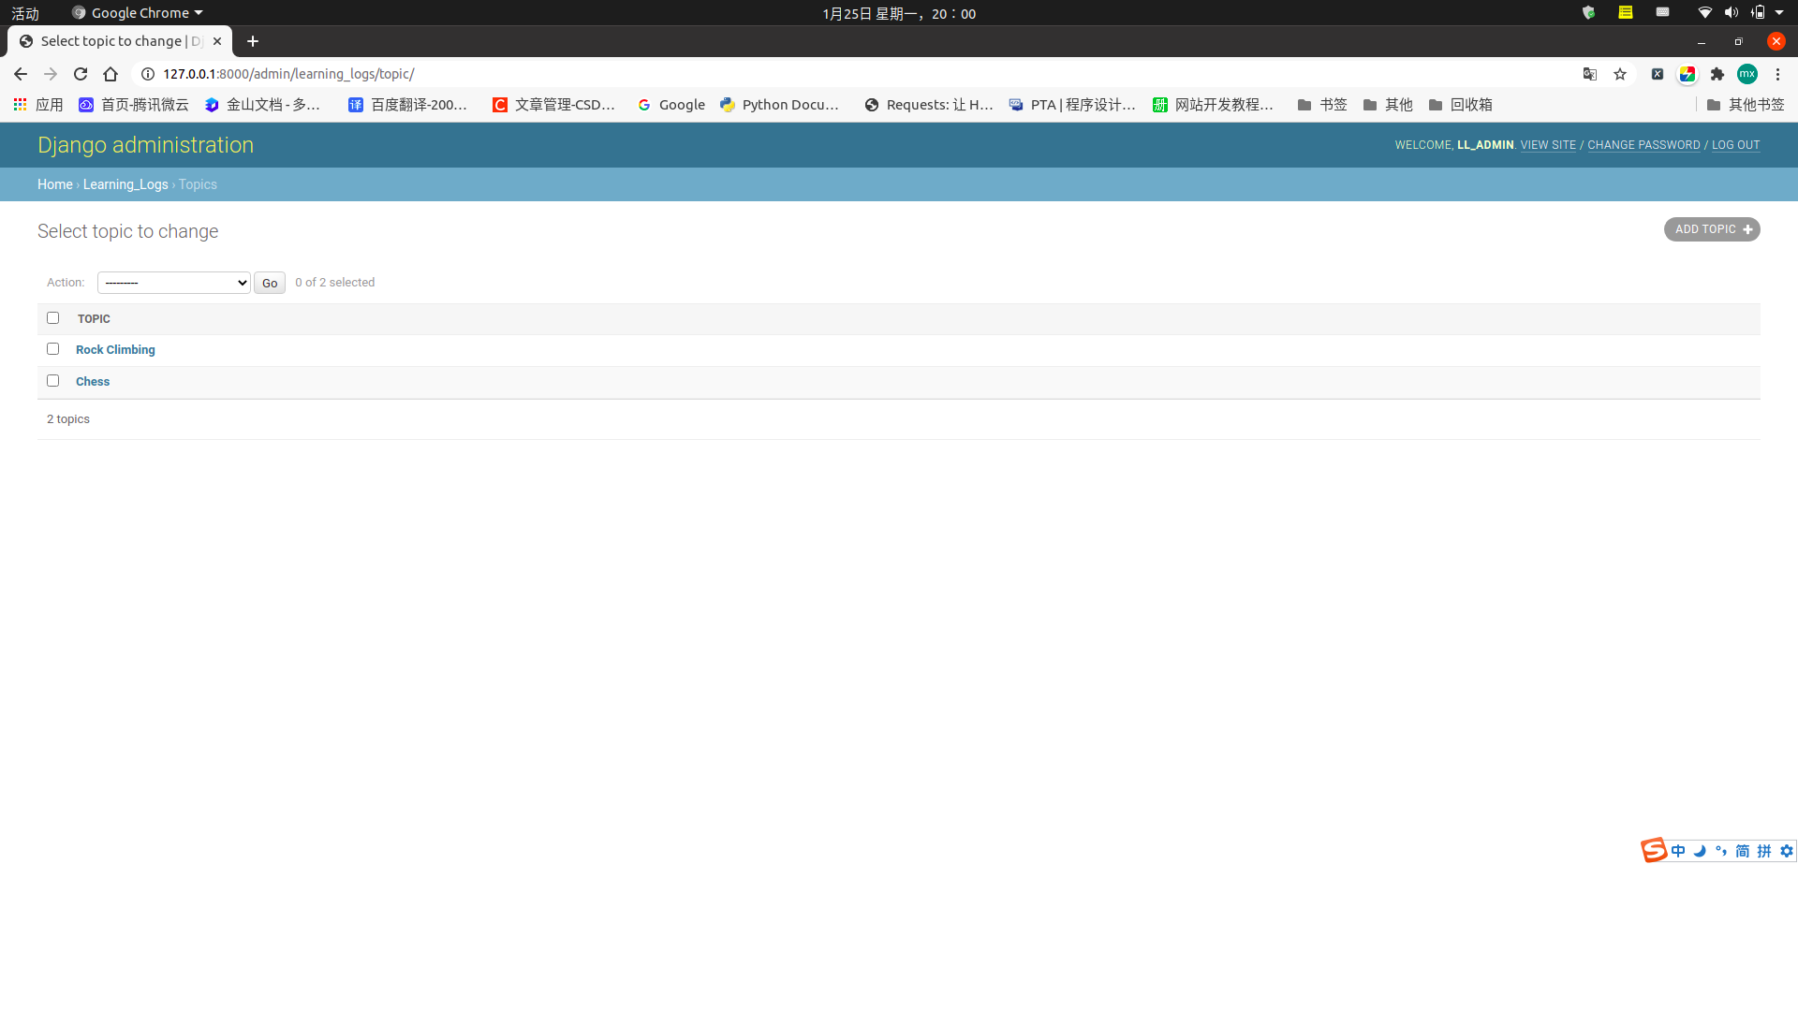This screenshot has width=1798, height=1011.
Task: Open the Rock Climbing topic link
Action: click(115, 349)
